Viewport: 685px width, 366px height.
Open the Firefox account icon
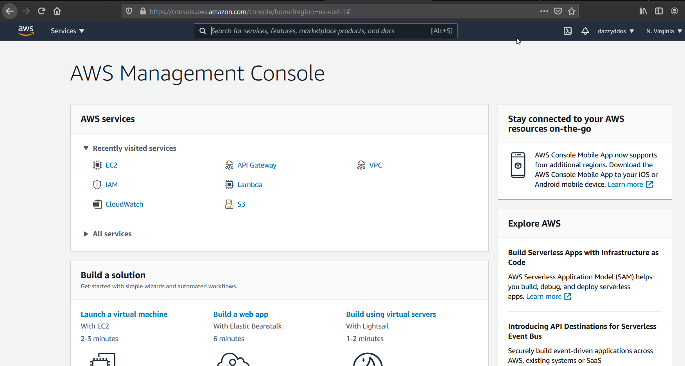coord(674,11)
